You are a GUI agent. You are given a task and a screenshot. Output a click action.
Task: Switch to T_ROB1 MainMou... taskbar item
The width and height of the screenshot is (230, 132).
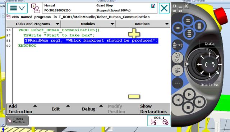click(x=18, y=120)
